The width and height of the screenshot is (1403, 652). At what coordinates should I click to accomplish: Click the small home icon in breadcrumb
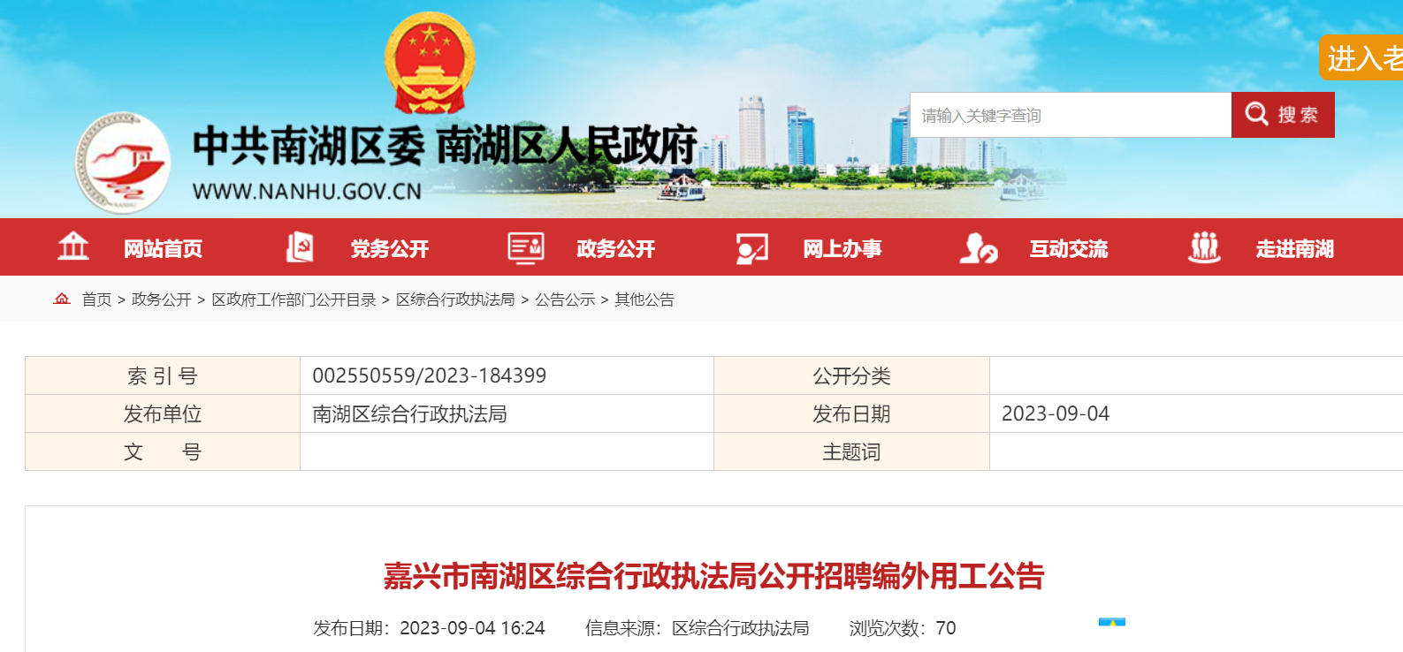(x=62, y=299)
